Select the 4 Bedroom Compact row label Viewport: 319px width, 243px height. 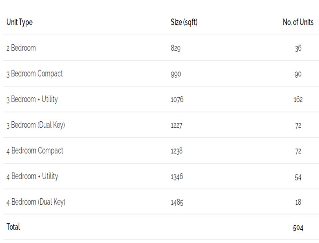[x=35, y=151]
